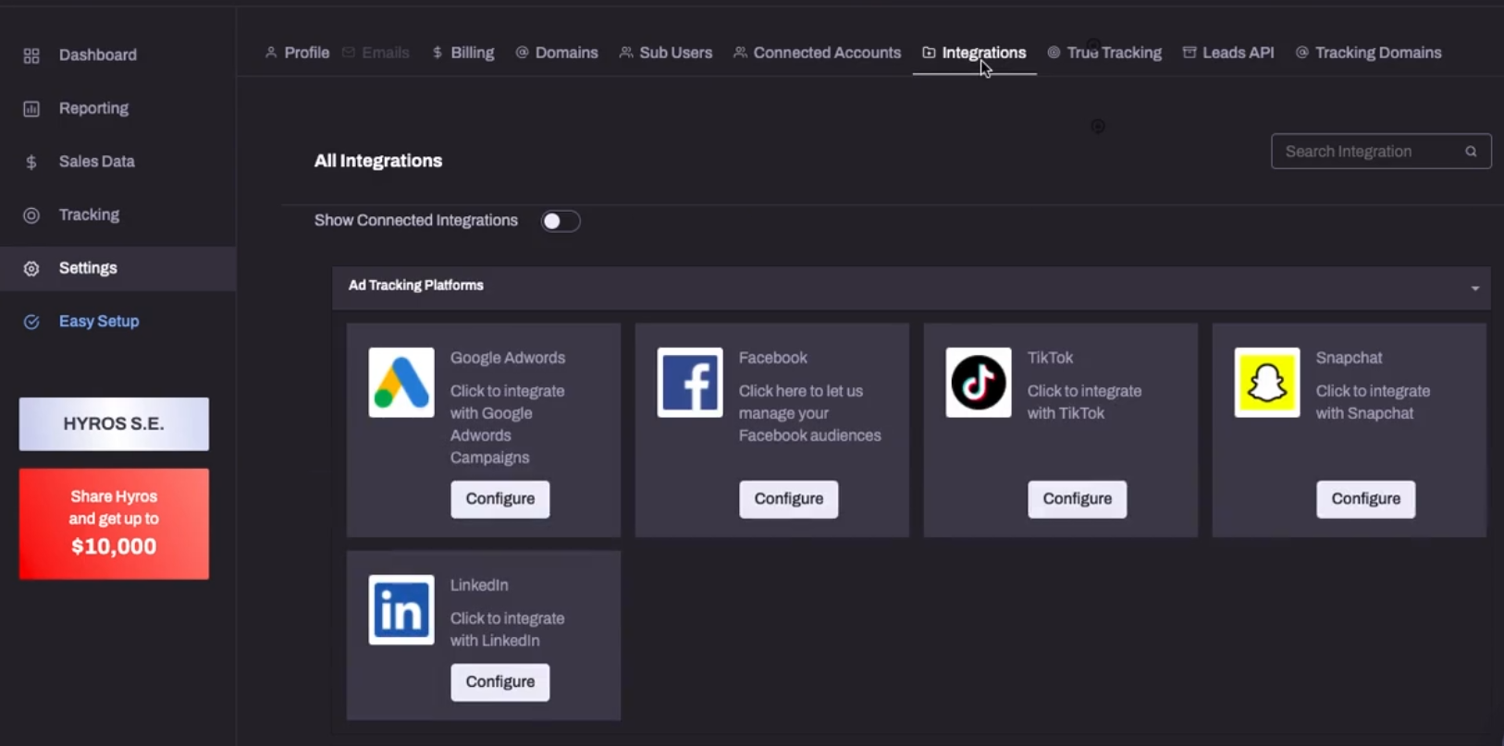The image size is (1504, 746).
Task: Toggle Show Connected Integrations switch
Action: tap(561, 221)
